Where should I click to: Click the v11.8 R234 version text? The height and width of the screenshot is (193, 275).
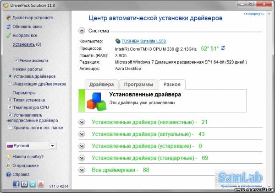[x=59, y=186]
